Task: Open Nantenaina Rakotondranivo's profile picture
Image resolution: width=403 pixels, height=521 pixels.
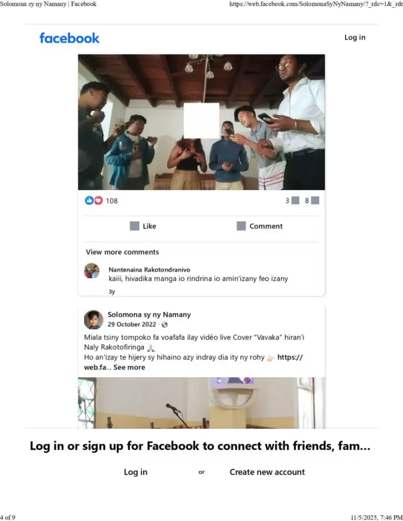Action: click(92, 270)
